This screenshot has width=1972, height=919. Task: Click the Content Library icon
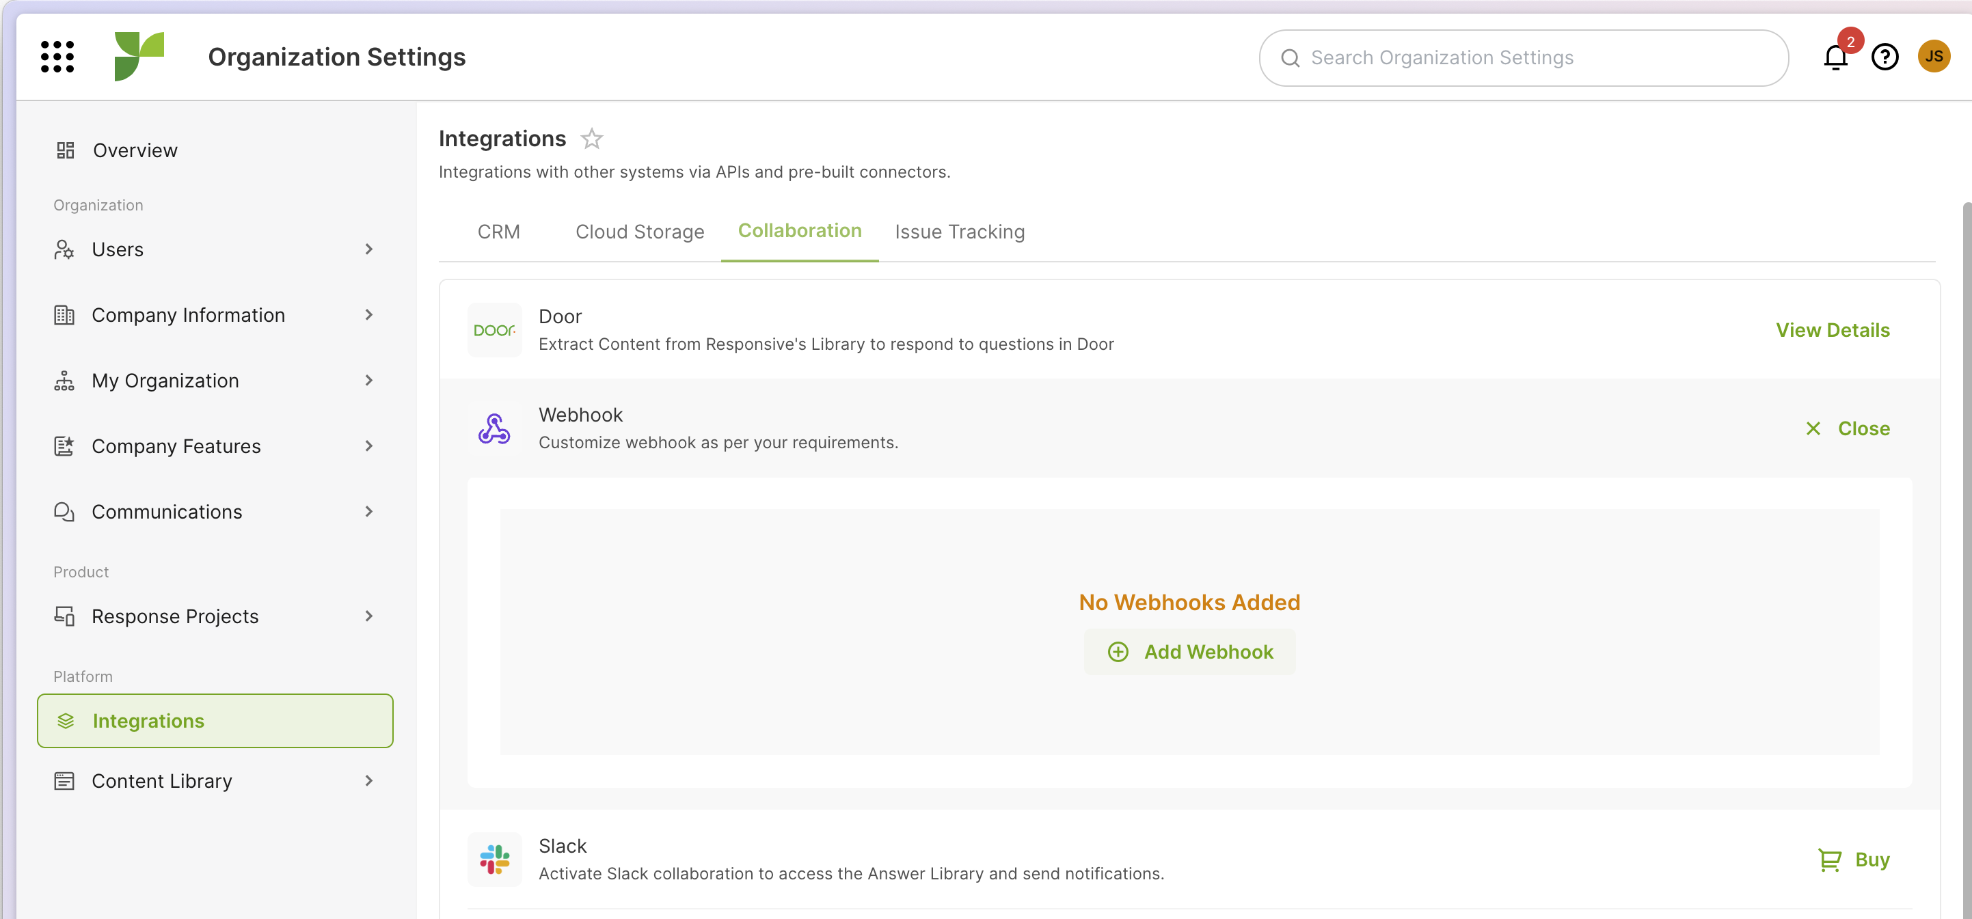tap(64, 780)
